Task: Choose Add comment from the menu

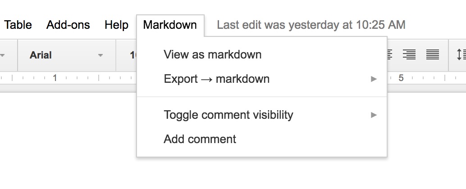Action: (200, 139)
